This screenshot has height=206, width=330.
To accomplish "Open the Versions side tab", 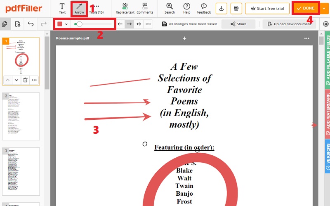I will coord(328,156).
